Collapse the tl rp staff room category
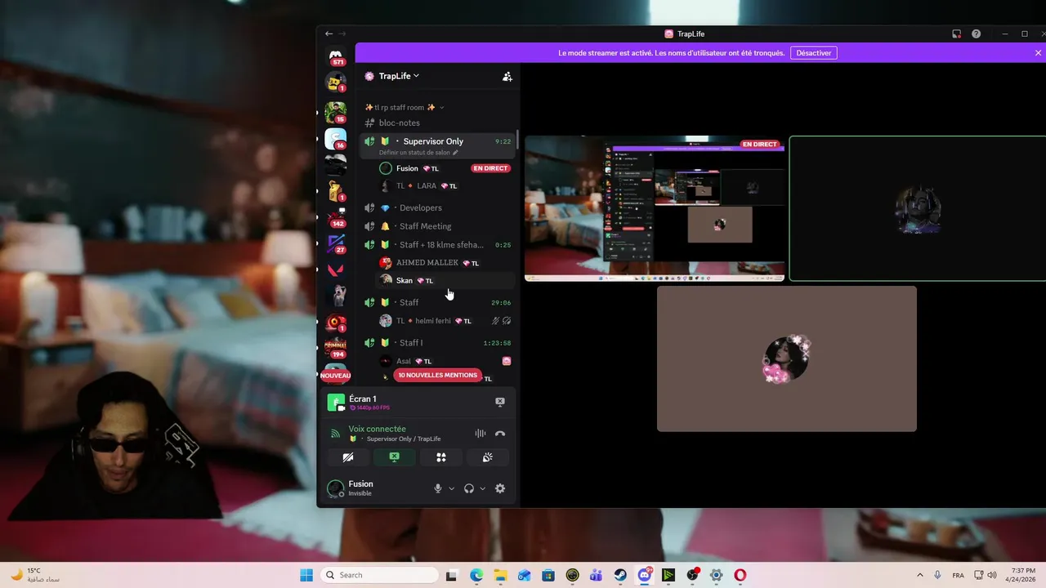The image size is (1046, 588). (x=404, y=107)
